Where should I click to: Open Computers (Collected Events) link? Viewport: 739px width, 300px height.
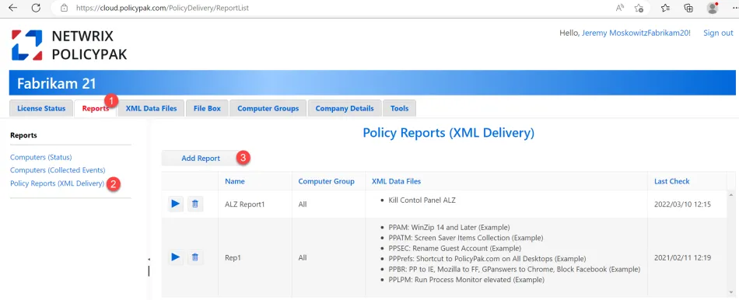tap(58, 170)
